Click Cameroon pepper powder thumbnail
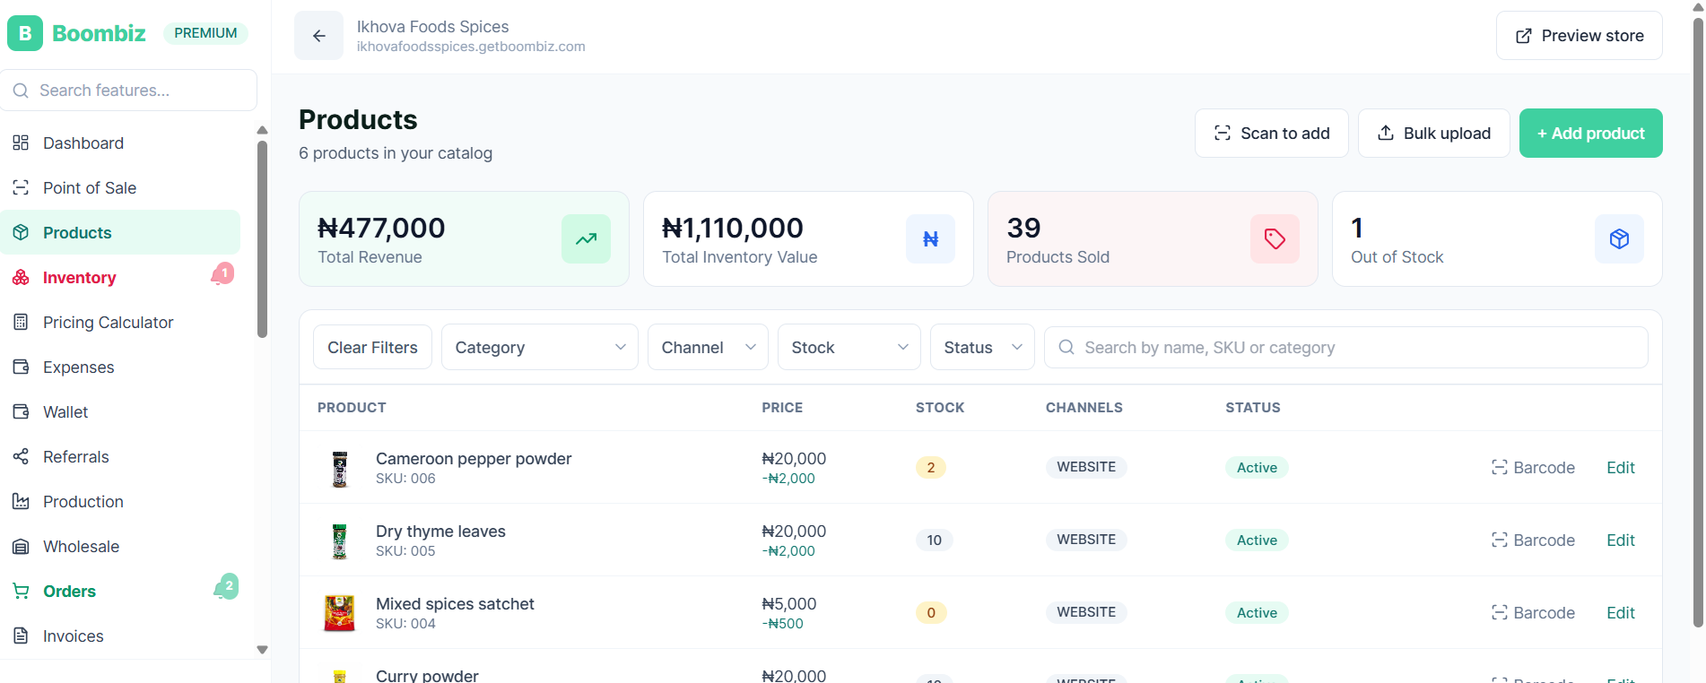Image resolution: width=1706 pixels, height=683 pixels. coord(339,469)
